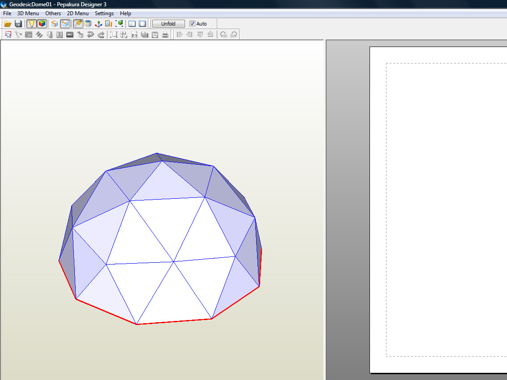Click the grayed save pattern icon
Viewport: 507px width, 380px height.
click(145, 34)
